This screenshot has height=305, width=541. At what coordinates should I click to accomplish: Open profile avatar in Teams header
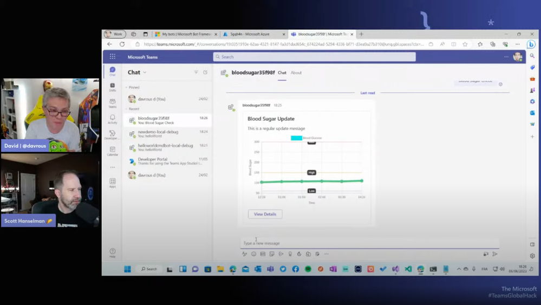click(x=517, y=57)
